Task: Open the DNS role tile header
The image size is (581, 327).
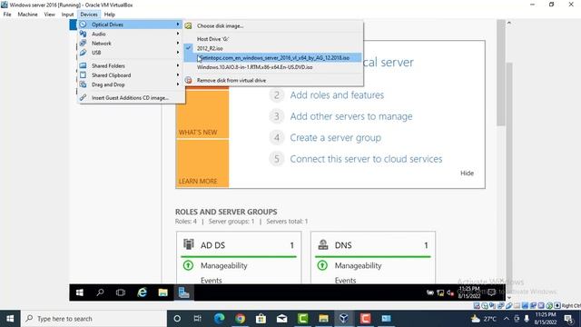Action: click(373, 245)
